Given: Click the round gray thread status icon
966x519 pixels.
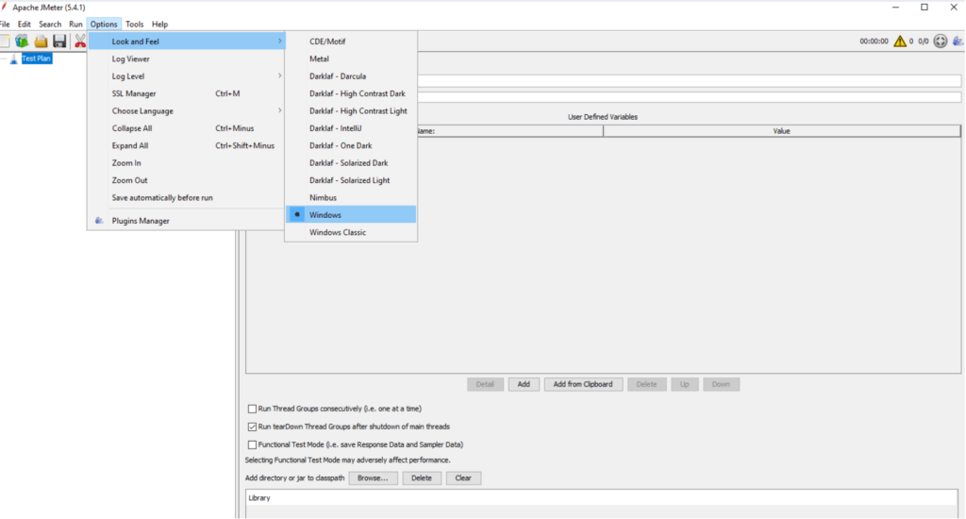Looking at the screenshot, I should click(940, 42).
